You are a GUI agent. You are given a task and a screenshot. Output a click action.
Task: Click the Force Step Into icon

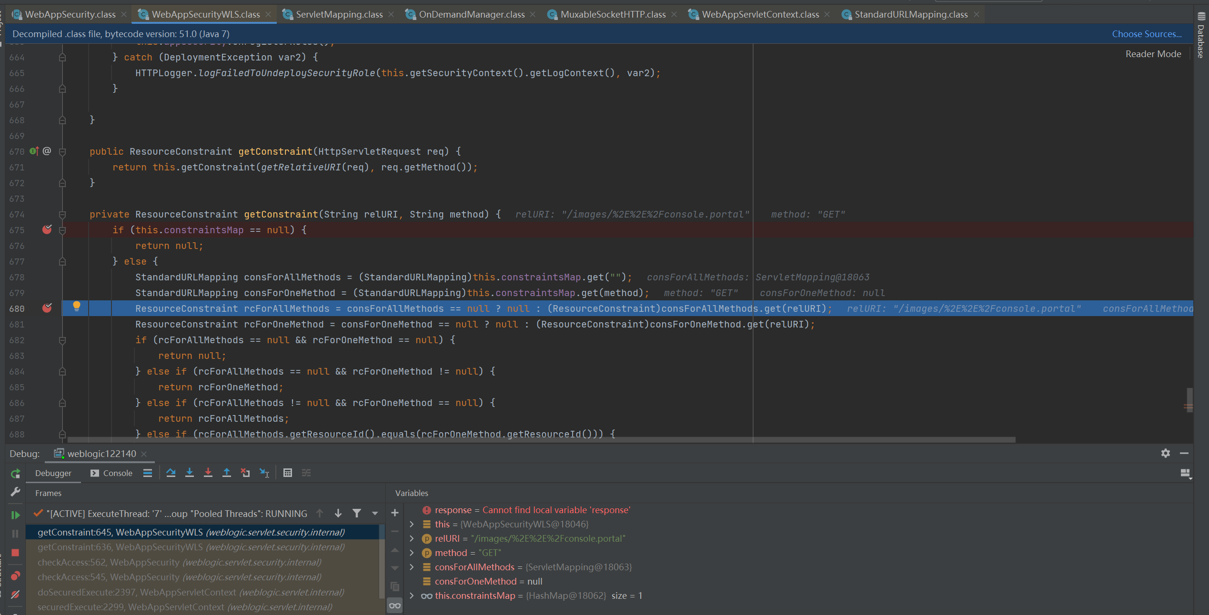pos(208,473)
